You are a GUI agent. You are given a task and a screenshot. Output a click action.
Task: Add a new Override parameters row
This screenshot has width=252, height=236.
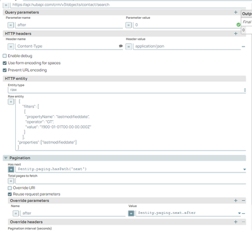point(236,201)
